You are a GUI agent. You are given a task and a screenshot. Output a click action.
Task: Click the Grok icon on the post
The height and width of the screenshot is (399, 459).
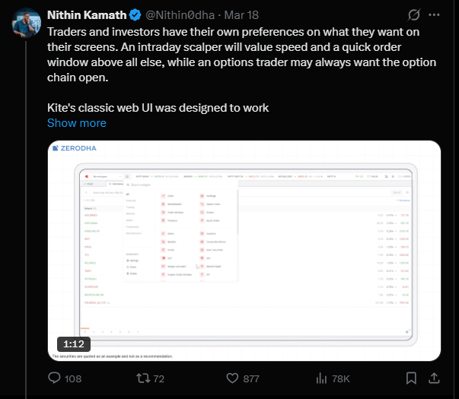click(x=415, y=14)
